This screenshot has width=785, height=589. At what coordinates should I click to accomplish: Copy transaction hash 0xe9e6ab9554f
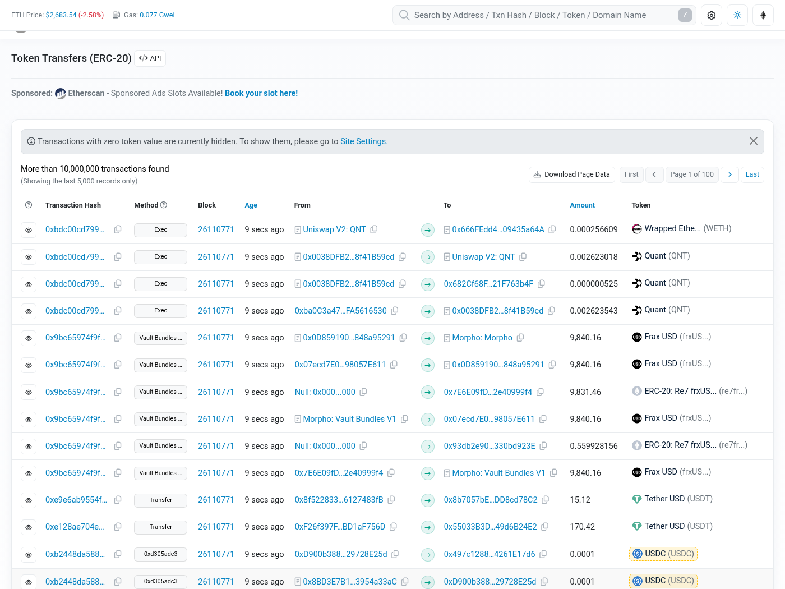tap(118, 500)
